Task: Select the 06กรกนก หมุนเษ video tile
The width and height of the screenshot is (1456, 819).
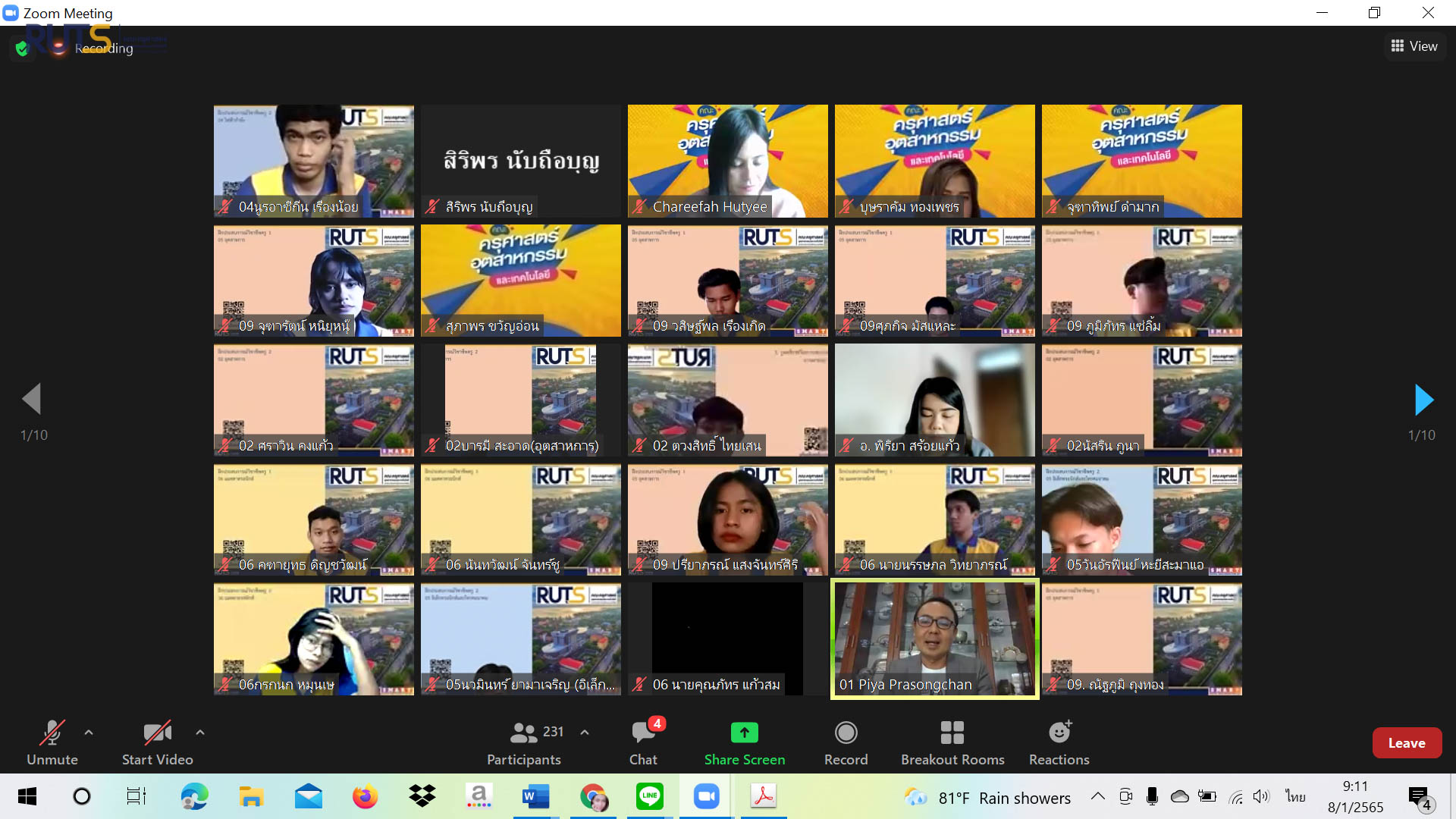Action: [313, 639]
